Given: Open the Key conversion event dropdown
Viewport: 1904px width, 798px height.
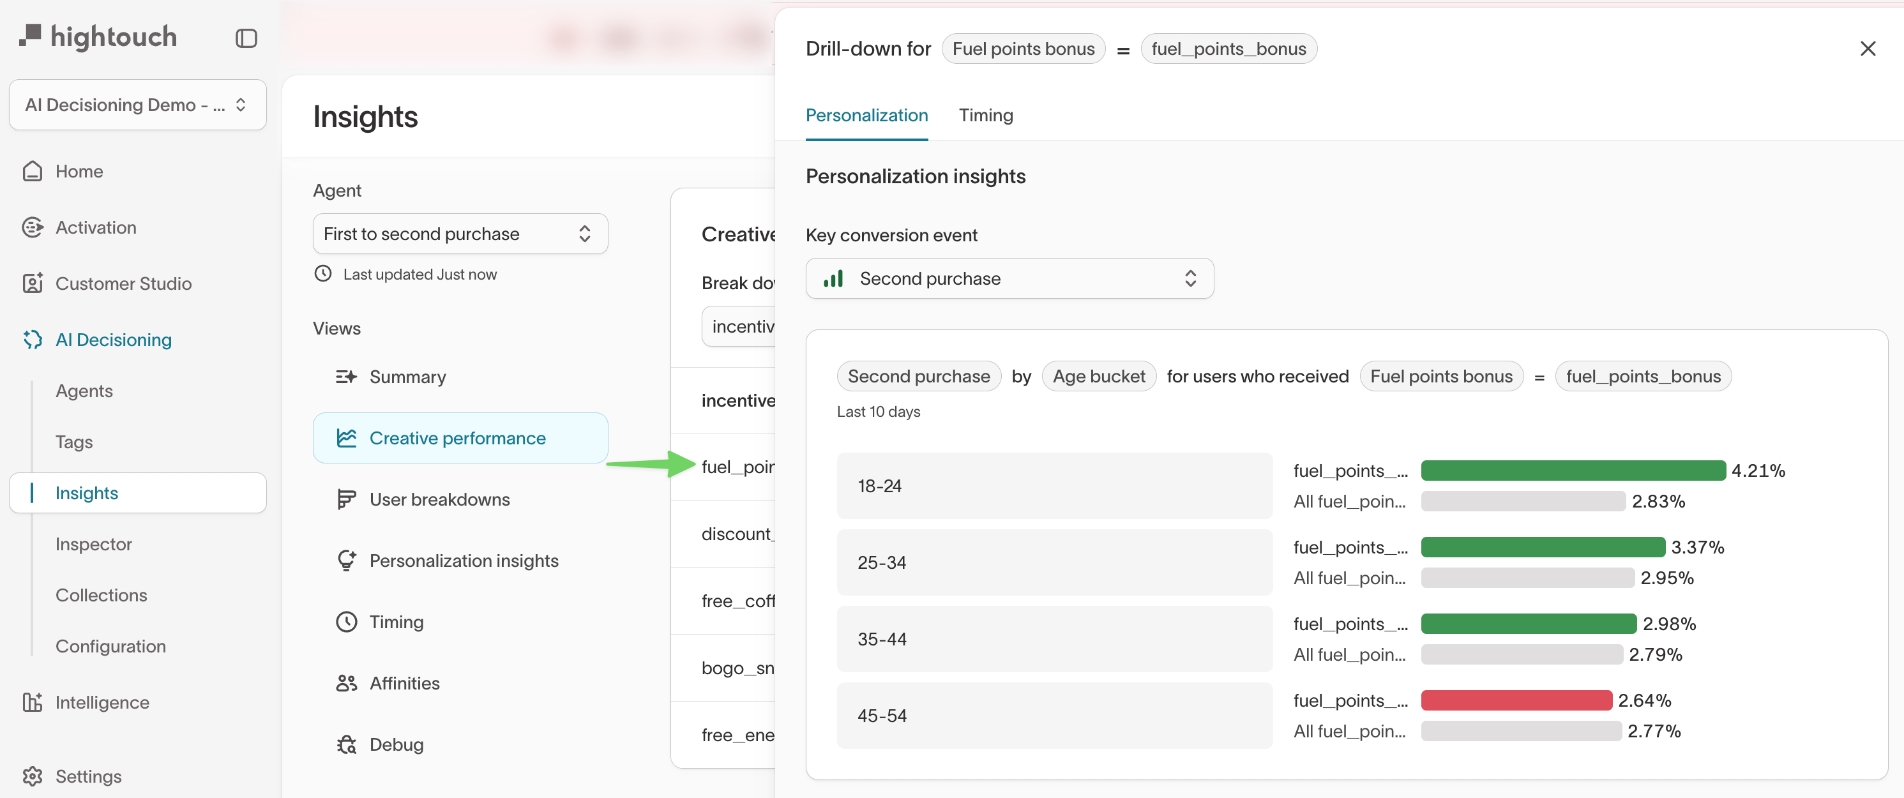Looking at the screenshot, I should tap(1009, 278).
